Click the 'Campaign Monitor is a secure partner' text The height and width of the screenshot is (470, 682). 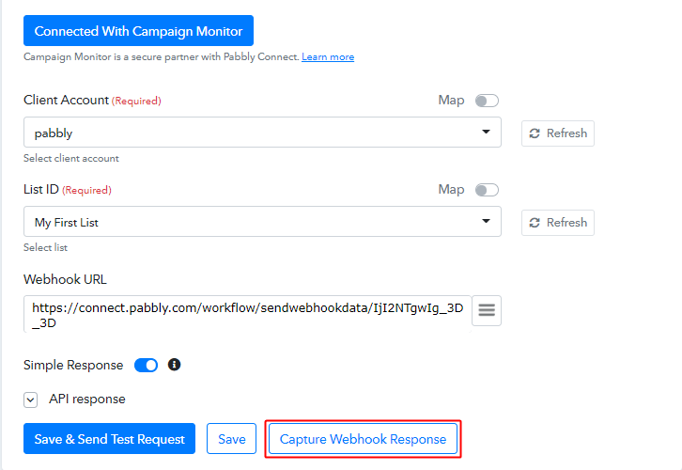(x=162, y=57)
